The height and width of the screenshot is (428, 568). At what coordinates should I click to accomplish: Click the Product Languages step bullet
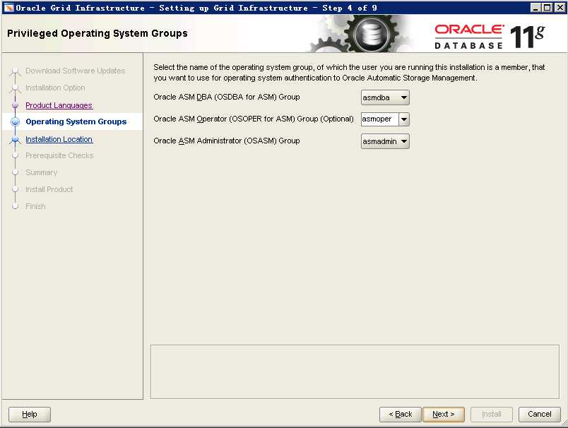pyautogui.click(x=16, y=105)
